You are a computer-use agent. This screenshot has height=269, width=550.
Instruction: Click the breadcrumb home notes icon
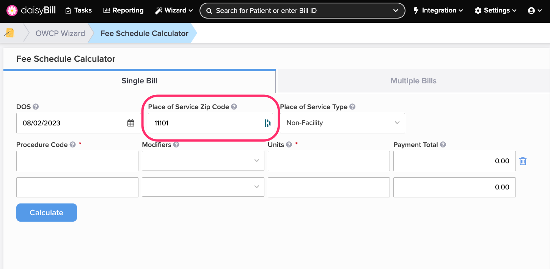9,33
